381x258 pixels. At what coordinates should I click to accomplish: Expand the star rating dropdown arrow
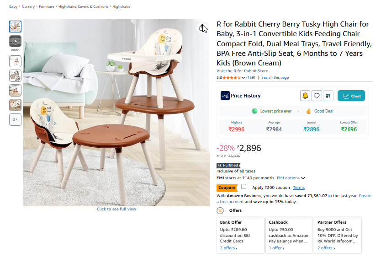(243, 78)
